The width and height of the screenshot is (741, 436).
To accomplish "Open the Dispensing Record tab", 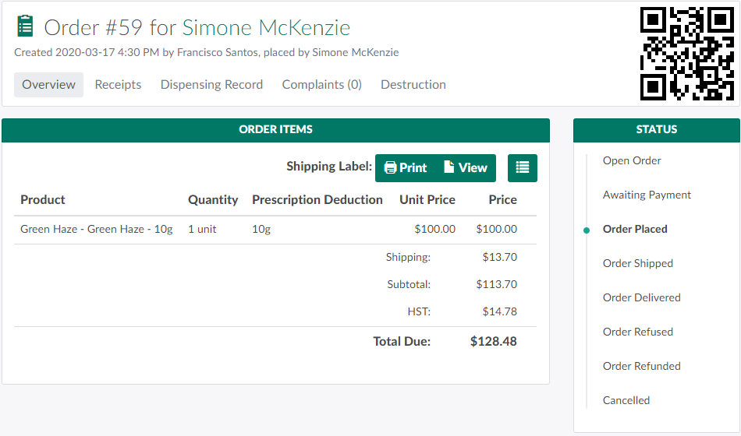I will click(x=211, y=85).
